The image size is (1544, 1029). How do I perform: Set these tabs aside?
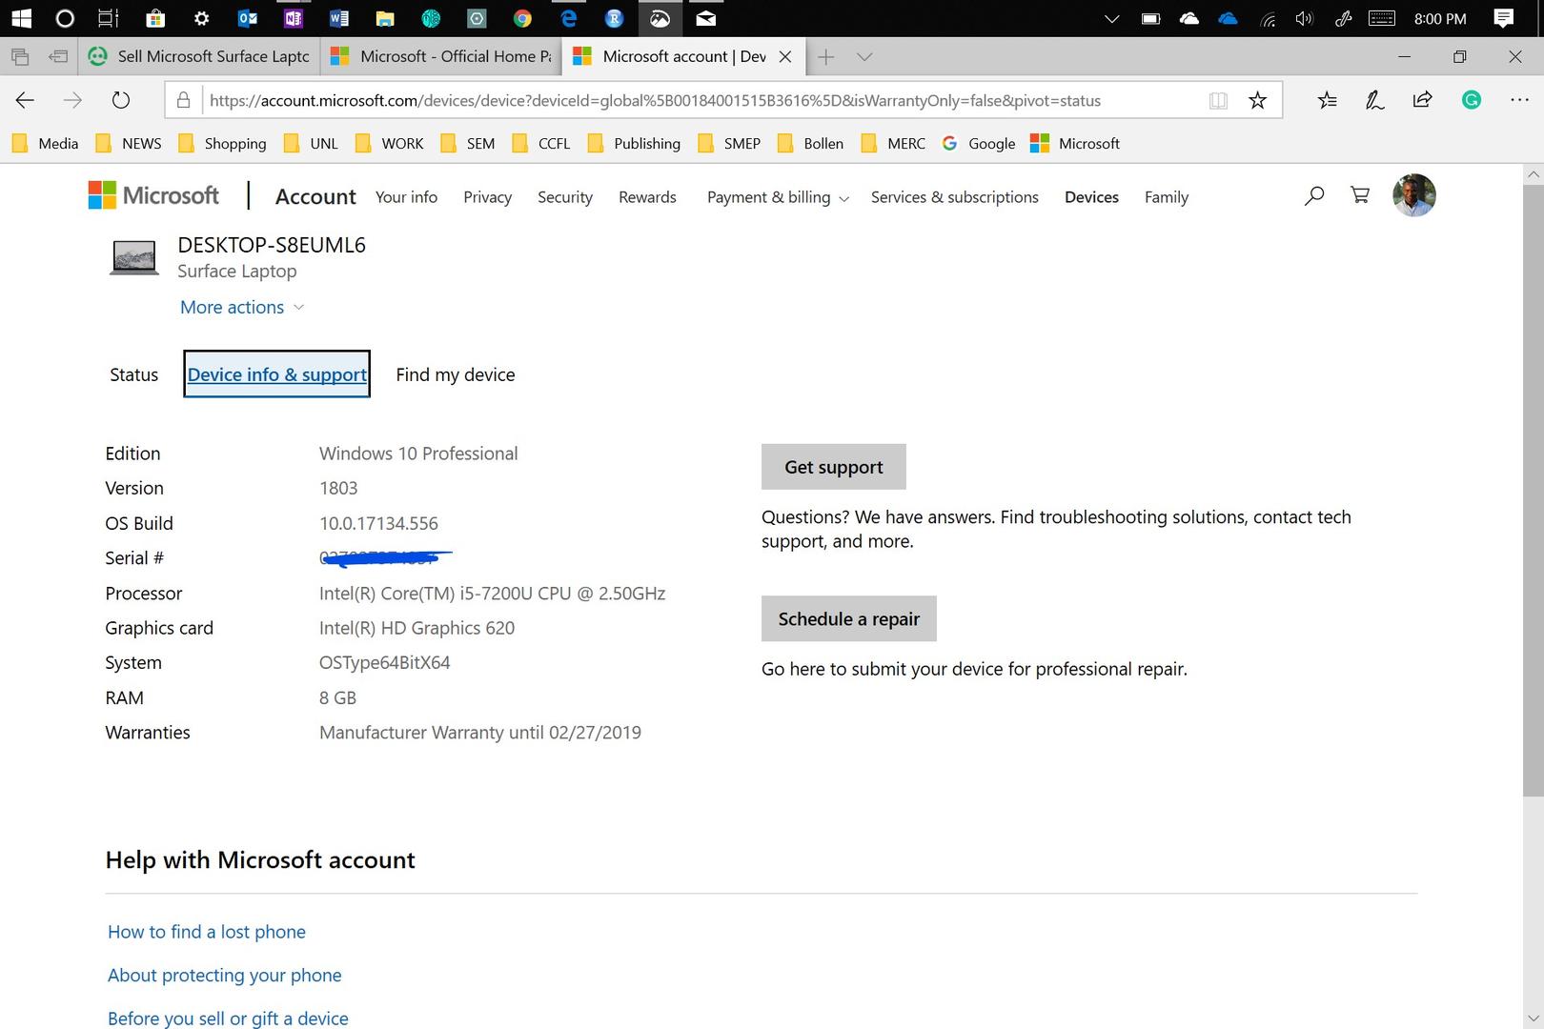pos(59,56)
